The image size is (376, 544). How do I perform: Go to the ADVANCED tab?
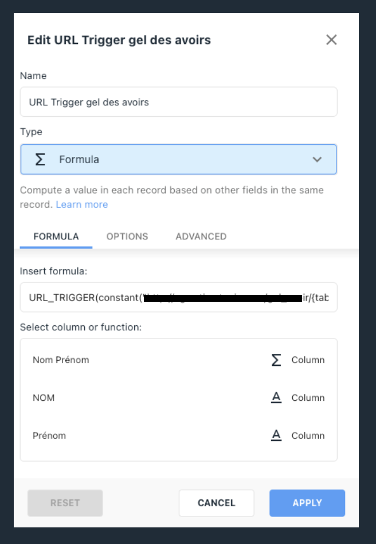point(201,236)
